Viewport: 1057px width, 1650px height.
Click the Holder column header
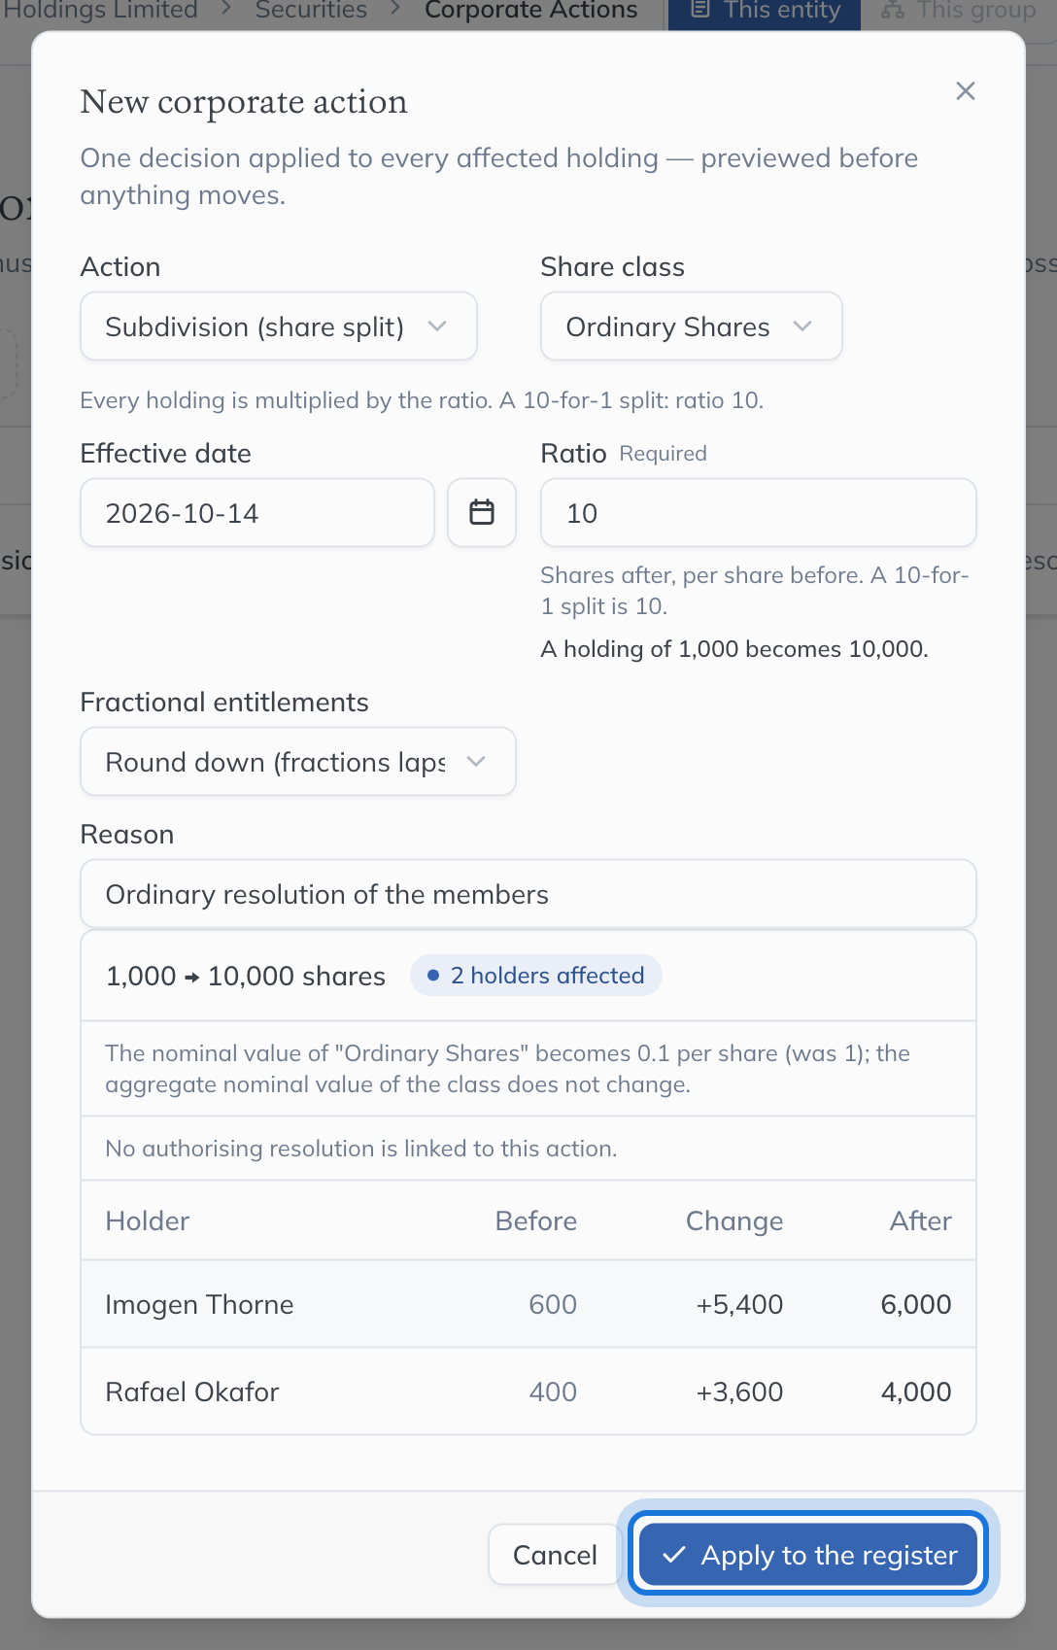pos(148,1220)
